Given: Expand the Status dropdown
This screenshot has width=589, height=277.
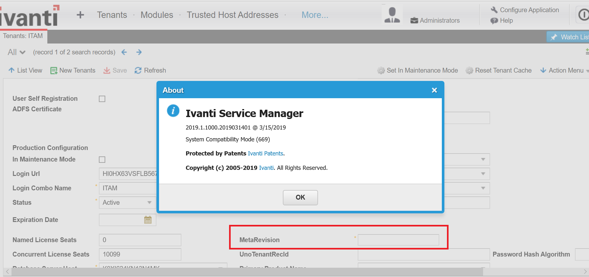Looking at the screenshot, I should click(x=149, y=202).
